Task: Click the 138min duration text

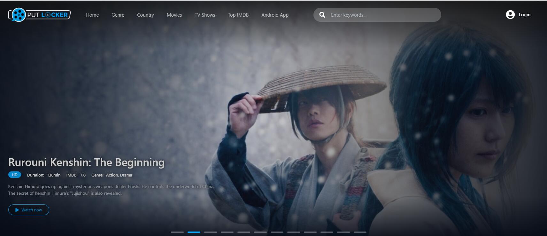Action: (x=54, y=175)
